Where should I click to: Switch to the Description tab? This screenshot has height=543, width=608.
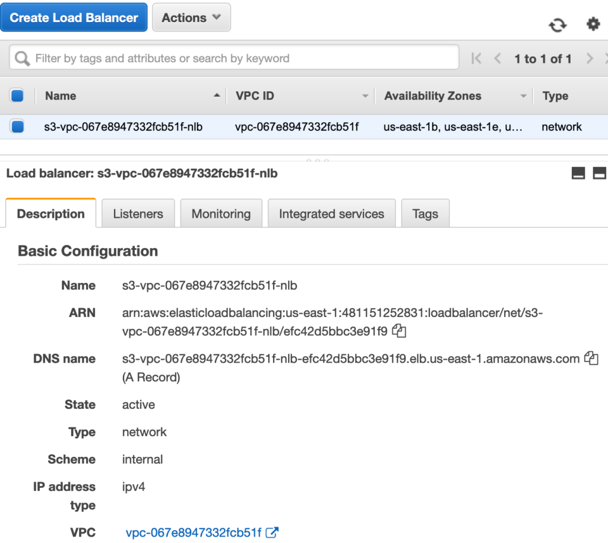click(51, 214)
